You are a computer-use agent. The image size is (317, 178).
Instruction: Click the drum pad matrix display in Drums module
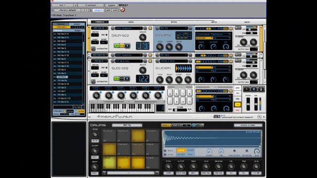(x=183, y=36)
